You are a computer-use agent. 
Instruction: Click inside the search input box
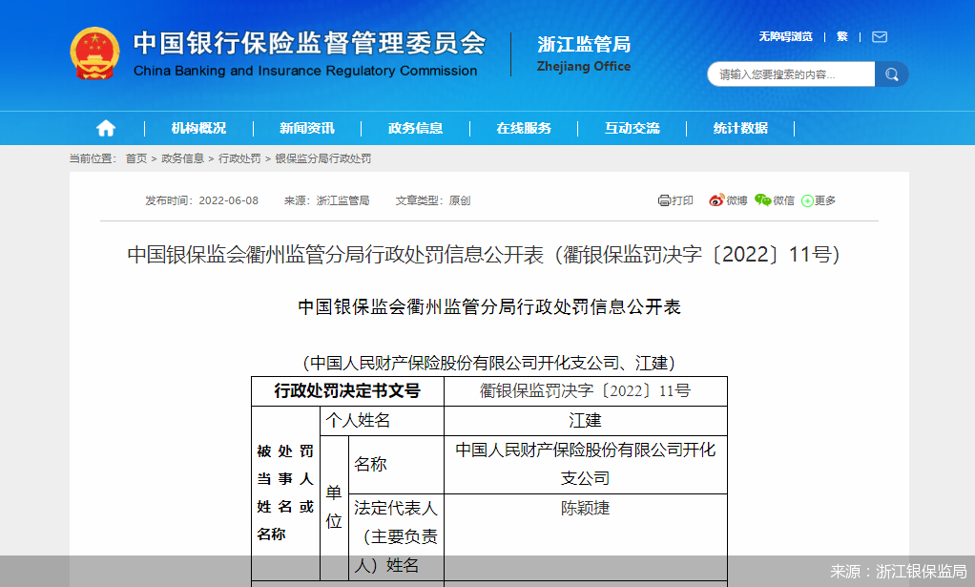point(790,73)
